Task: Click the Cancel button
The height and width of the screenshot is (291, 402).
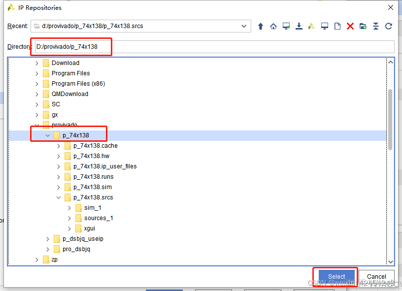Action: click(376, 277)
